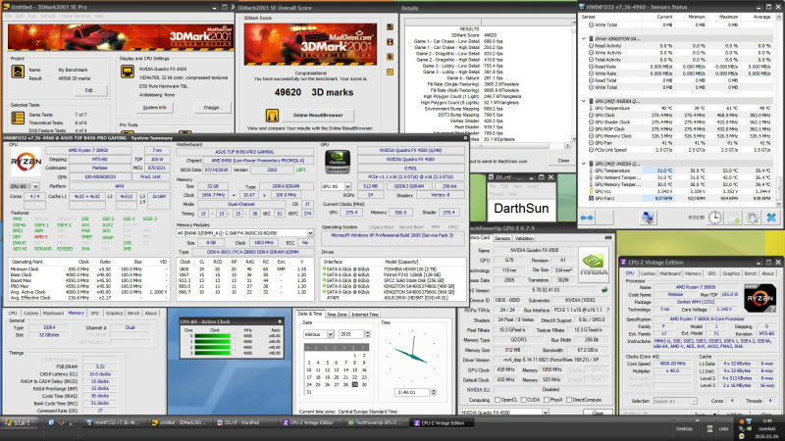The image size is (785, 441).
Task: Click the 3DMark Details vertical scrollbar
Action: 574,80
